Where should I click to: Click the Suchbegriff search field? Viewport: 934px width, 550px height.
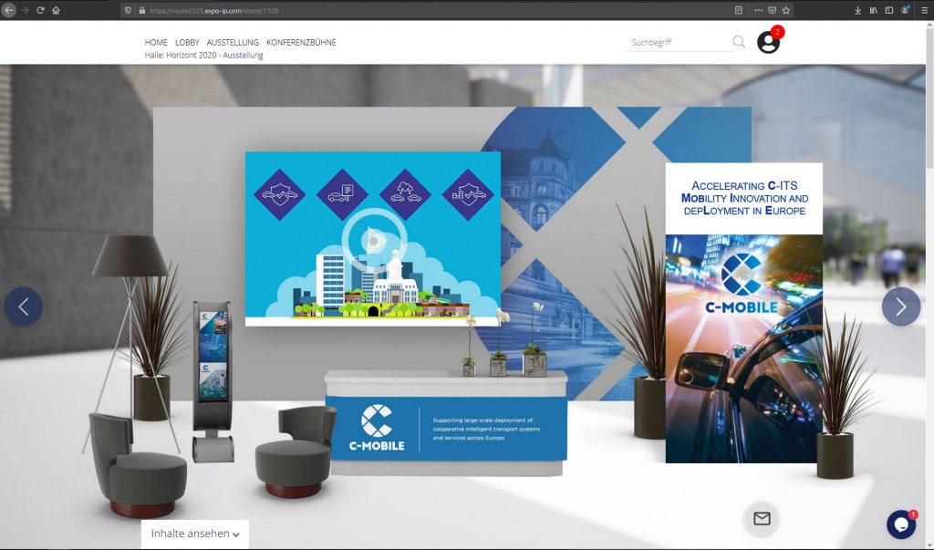[679, 42]
